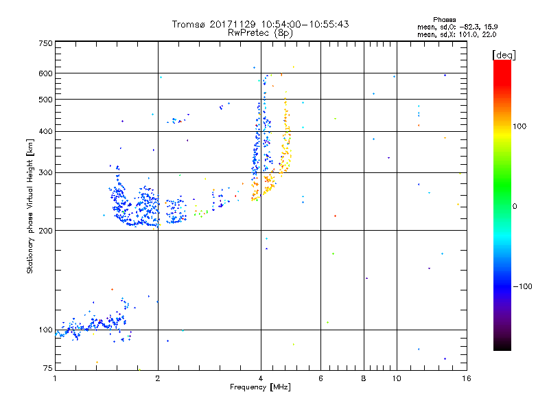Click the y-axis tick label '400'
This screenshot has width=549, height=412.
point(46,131)
